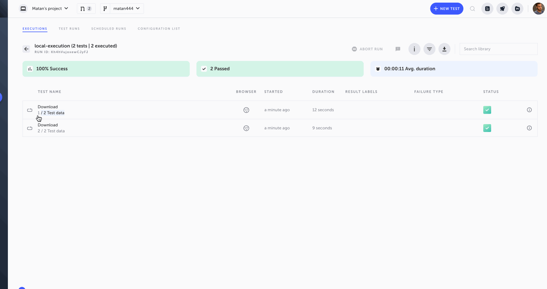Click the browser icon on the second test row
The height and width of the screenshot is (289, 547).
(246, 128)
